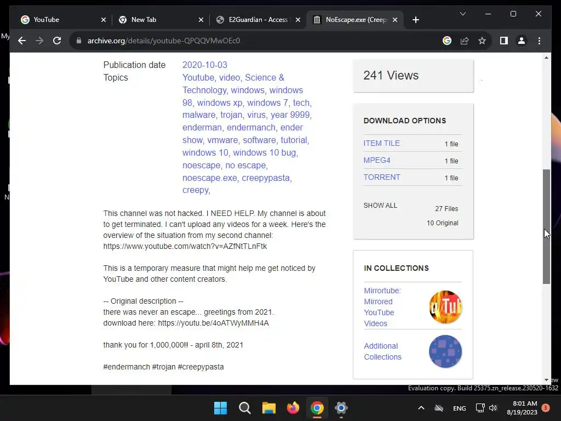The height and width of the screenshot is (421, 561).
Task: Open the 'endermanch' topic link
Action: (251, 127)
